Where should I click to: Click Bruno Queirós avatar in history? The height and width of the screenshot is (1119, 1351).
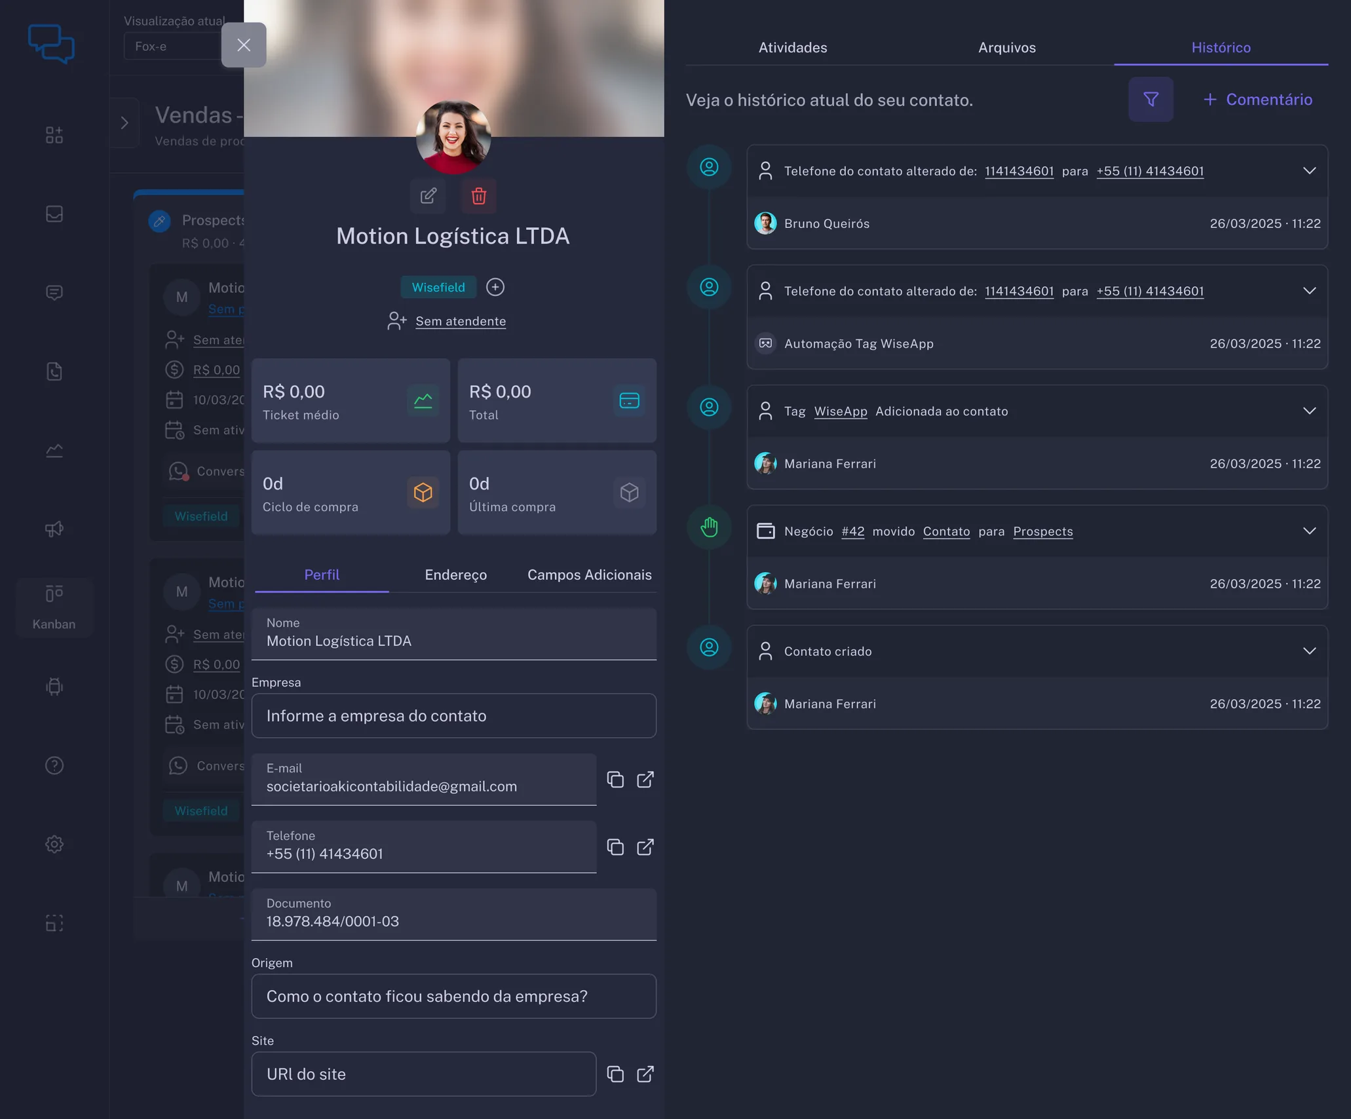coord(765,223)
